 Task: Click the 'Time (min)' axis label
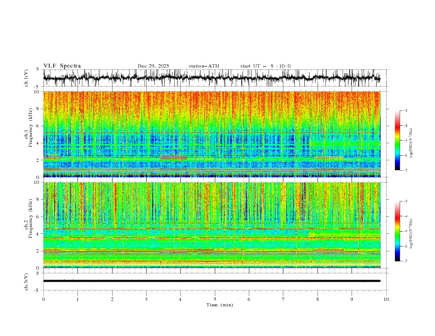(220, 305)
